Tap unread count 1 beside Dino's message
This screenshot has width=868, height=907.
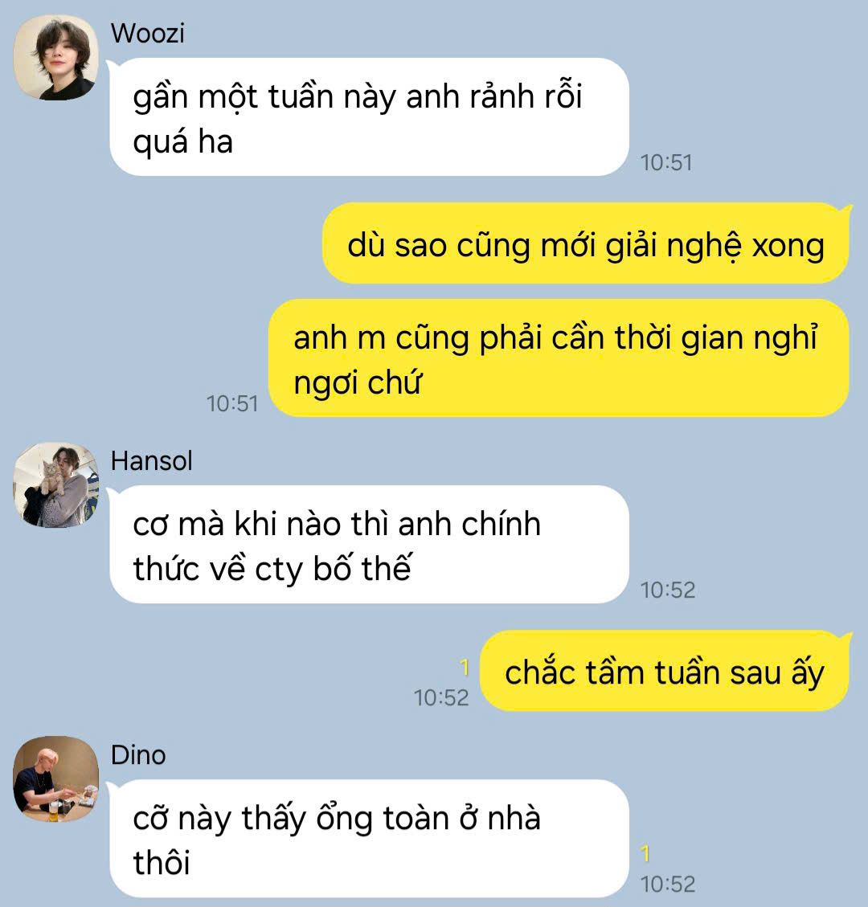click(645, 854)
